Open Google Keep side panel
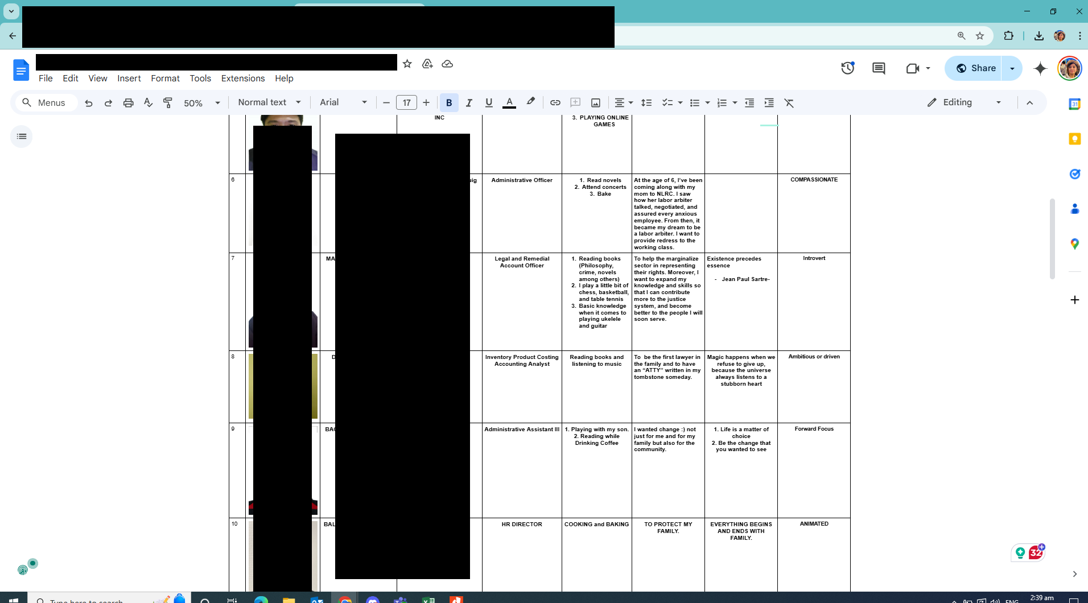Image resolution: width=1088 pixels, height=603 pixels. 1074,139
